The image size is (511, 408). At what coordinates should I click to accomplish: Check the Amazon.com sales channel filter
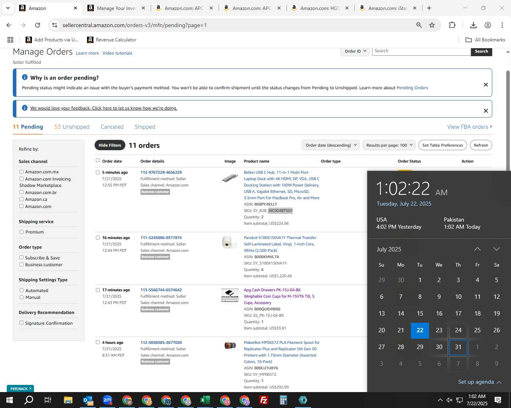[x=22, y=206]
